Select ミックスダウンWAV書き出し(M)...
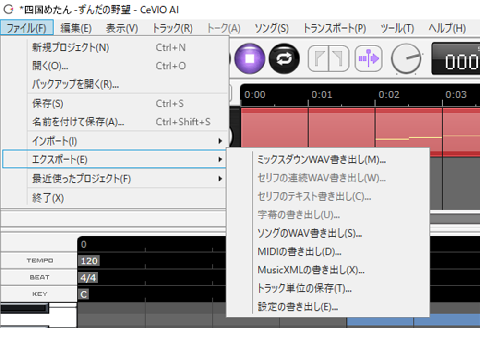This screenshot has height=362, width=480. coord(327,159)
